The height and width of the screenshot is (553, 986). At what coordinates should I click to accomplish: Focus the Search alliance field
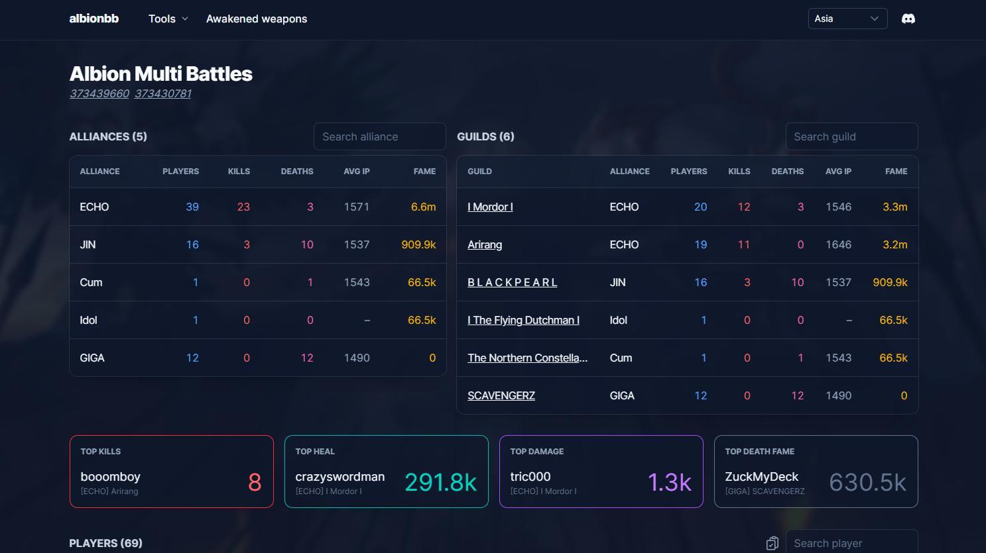[x=380, y=136]
